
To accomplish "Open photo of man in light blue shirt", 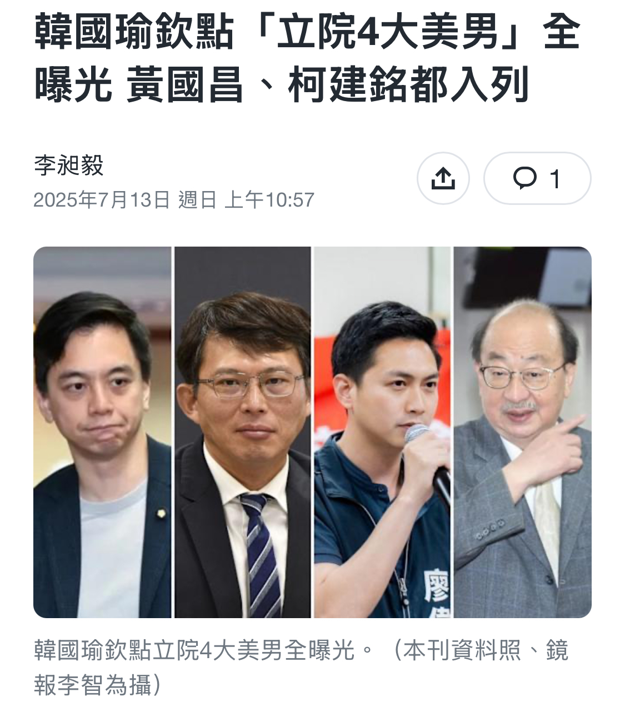I will click(x=103, y=432).
